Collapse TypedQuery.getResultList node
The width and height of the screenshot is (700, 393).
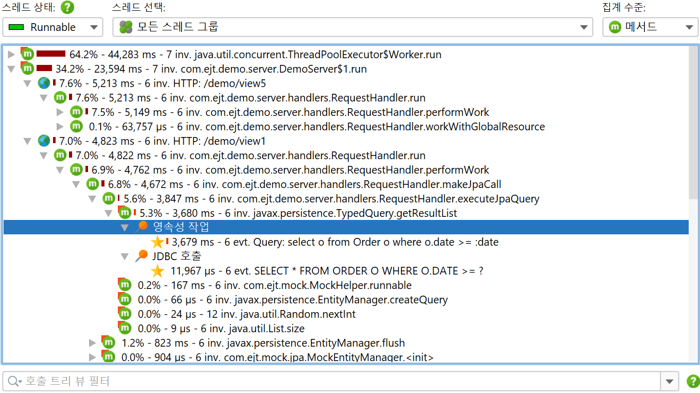click(x=109, y=213)
